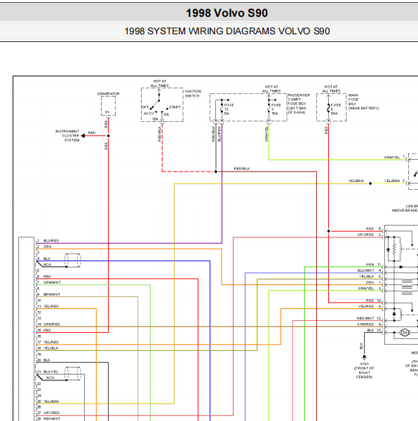Click the NCA label under pin 4
Viewport: 418px width, 421px height.
47,265
